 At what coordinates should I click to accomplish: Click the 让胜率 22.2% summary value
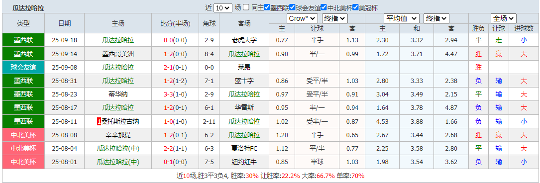pos(290,176)
